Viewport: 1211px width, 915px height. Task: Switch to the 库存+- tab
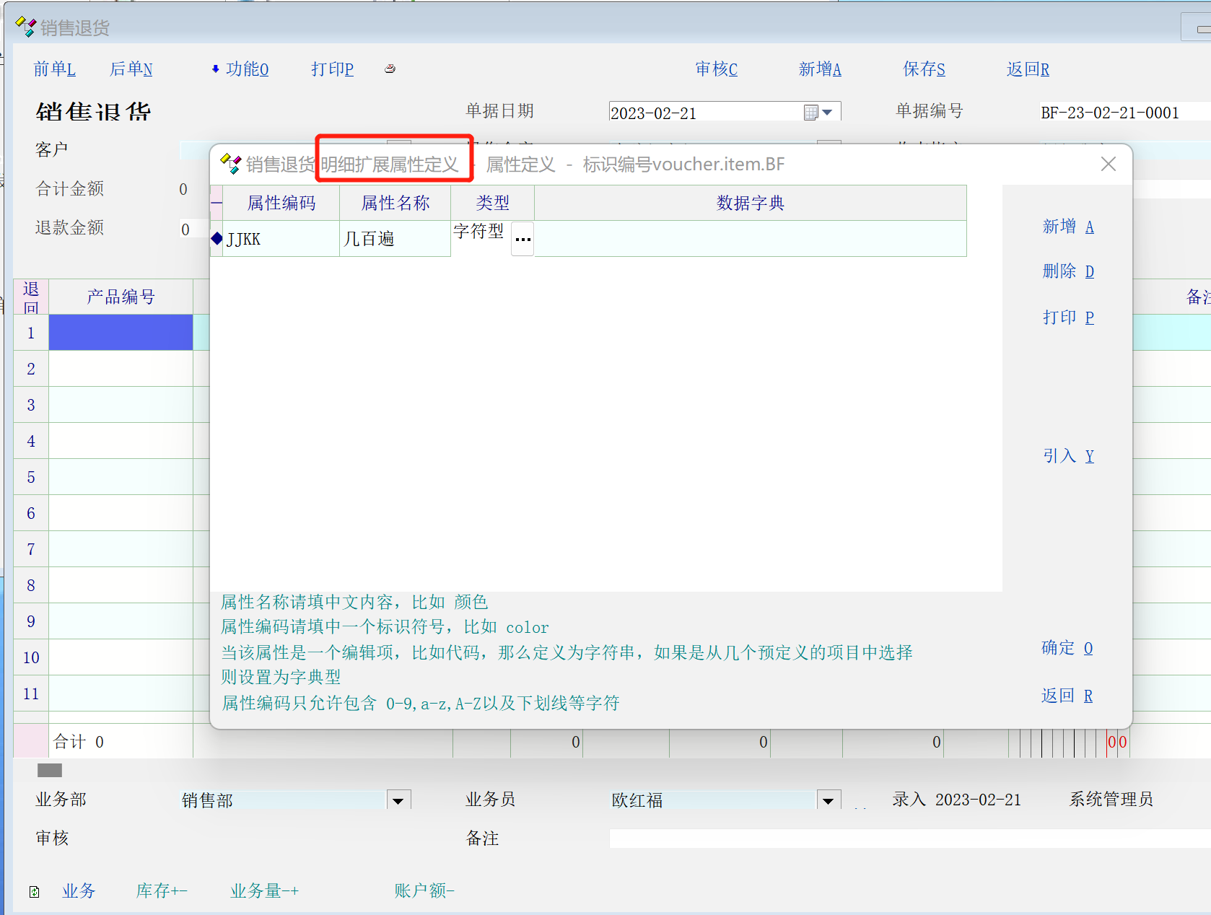click(162, 891)
